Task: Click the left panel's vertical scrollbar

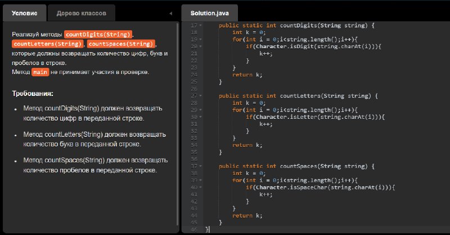Action: pos(177,124)
